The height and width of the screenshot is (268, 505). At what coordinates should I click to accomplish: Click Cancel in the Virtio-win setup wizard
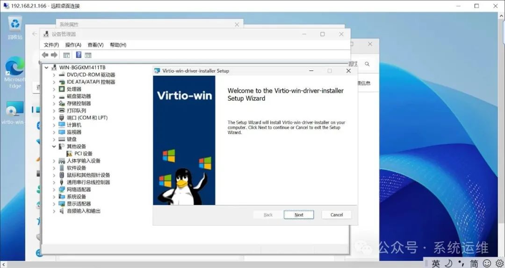(x=337, y=215)
